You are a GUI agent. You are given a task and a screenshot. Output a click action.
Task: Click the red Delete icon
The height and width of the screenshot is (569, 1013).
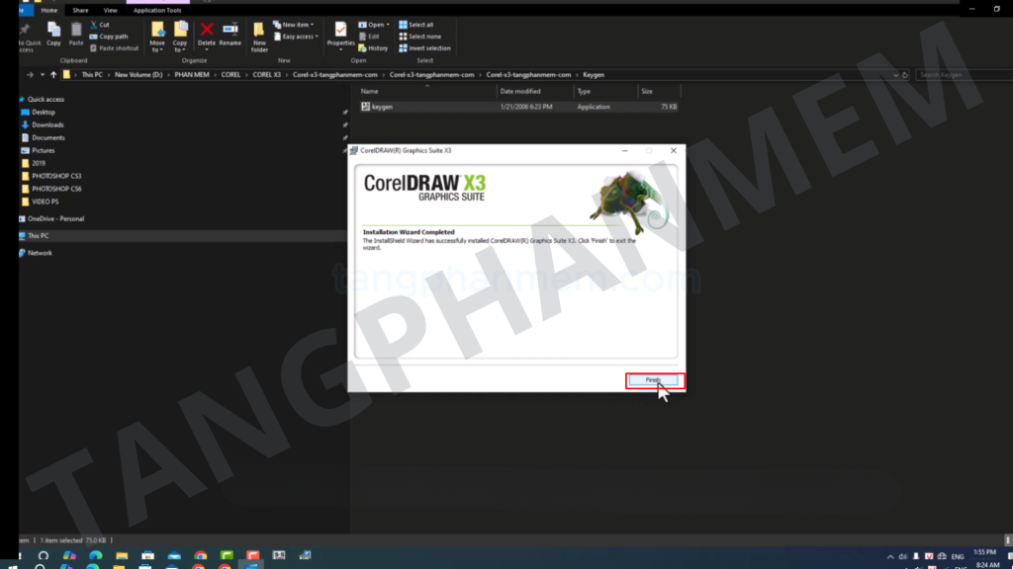coord(207,34)
